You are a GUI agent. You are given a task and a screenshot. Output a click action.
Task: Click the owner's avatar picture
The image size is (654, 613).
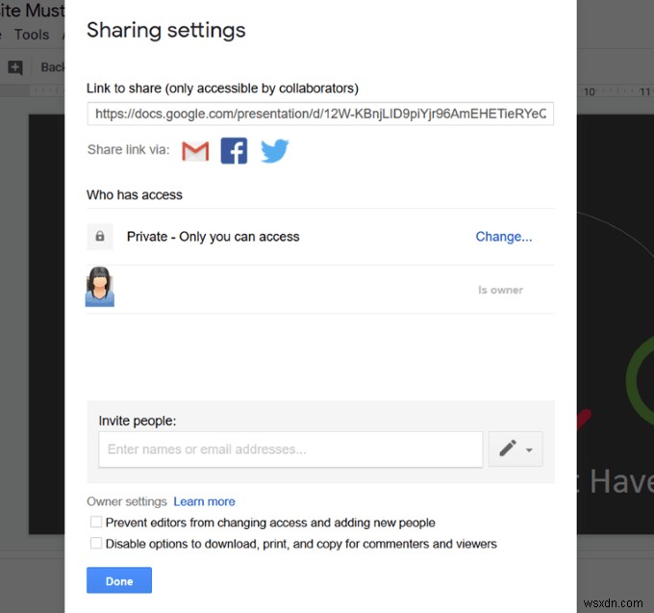(99, 288)
